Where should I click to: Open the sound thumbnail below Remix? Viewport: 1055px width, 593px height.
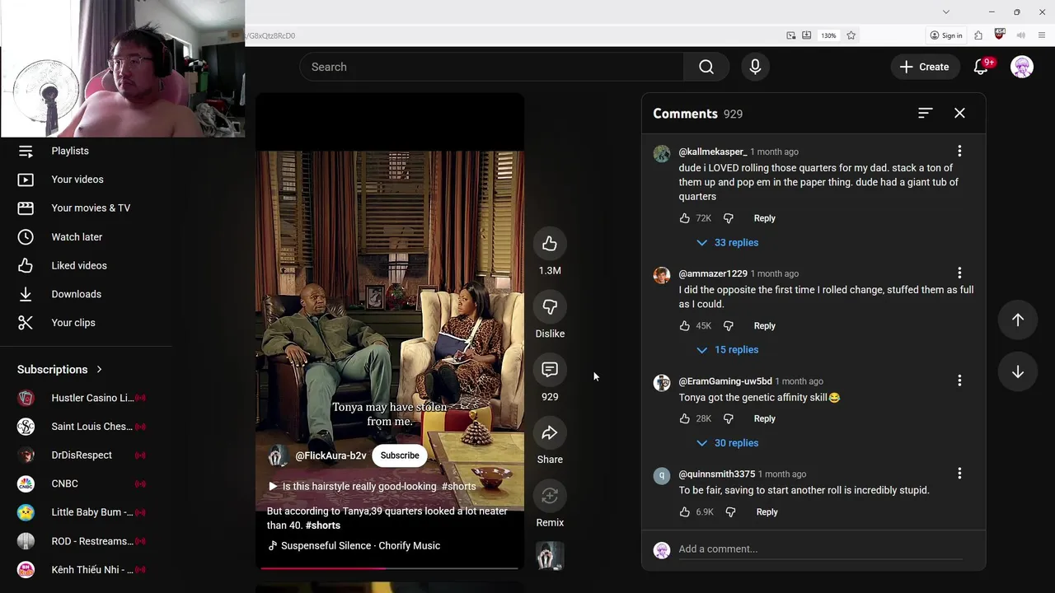coord(550,556)
